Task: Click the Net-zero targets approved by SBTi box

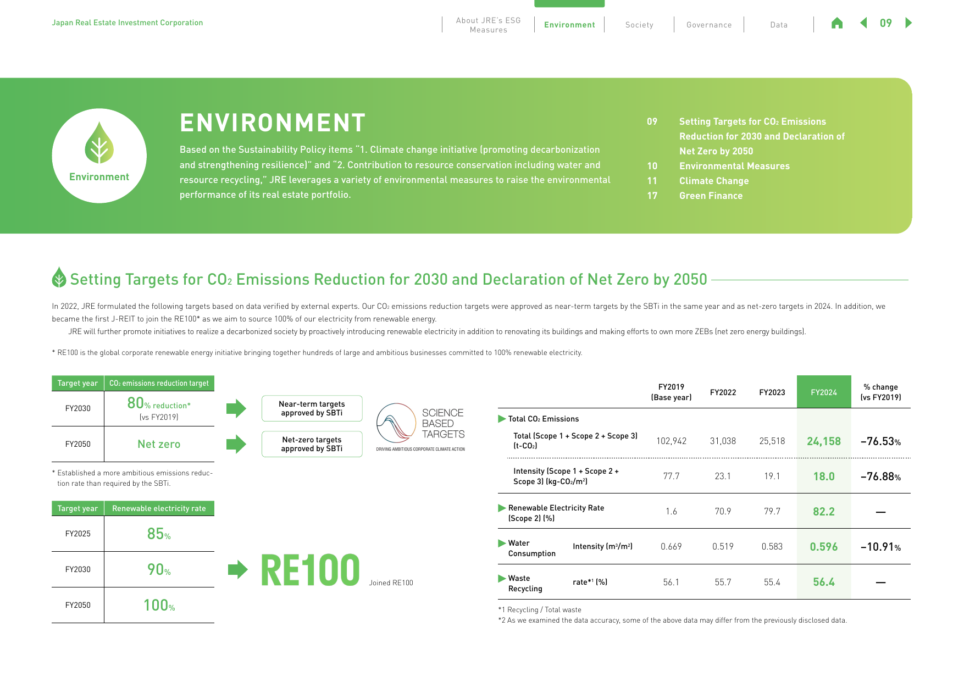Action: click(x=312, y=444)
